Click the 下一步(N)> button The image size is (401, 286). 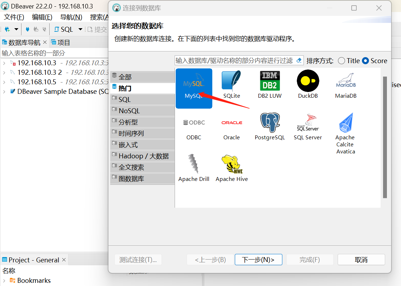coord(258,260)
